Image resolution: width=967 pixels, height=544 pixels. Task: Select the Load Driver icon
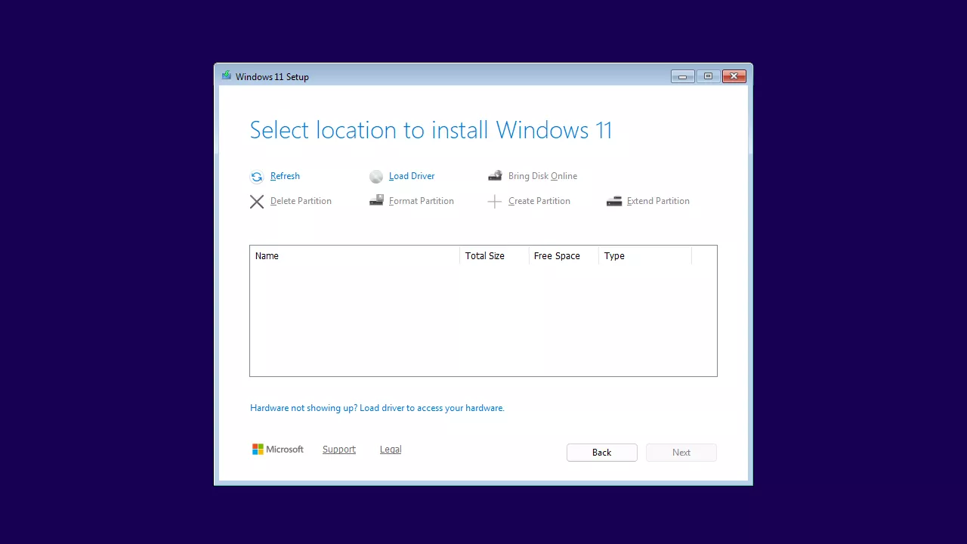(376, 176)
